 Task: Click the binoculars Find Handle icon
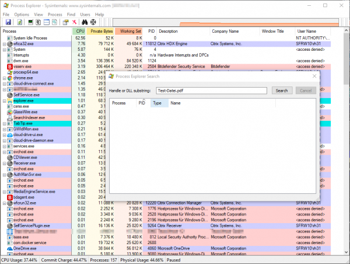(x=85, y=22)
